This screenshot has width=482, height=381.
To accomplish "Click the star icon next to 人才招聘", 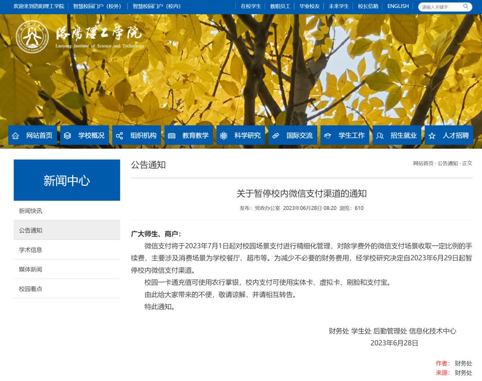I will 432,135.
